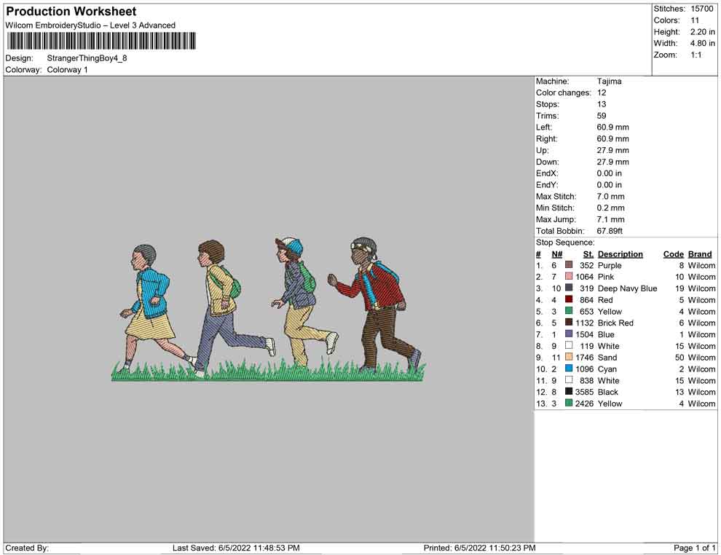The image size is (721, 555).
Task: Click the Code column header
Action: (x=673, y=254)
